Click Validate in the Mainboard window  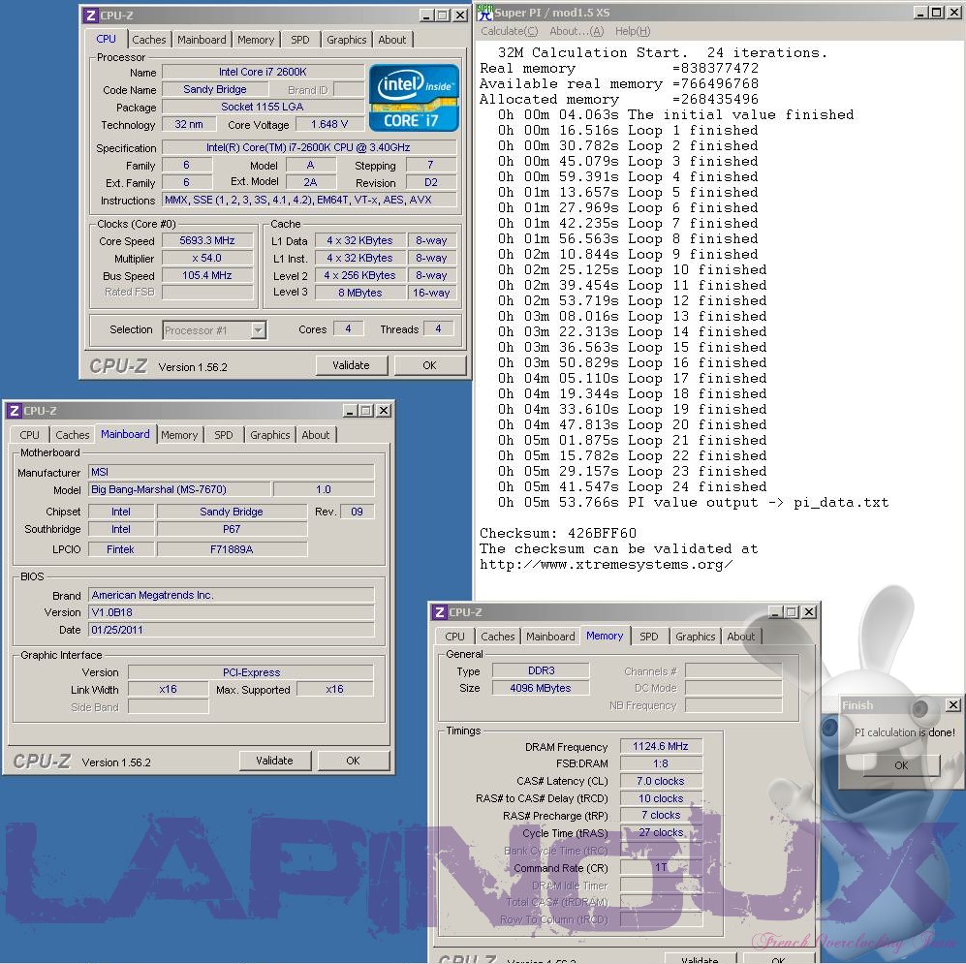click(x=275, y=761)
